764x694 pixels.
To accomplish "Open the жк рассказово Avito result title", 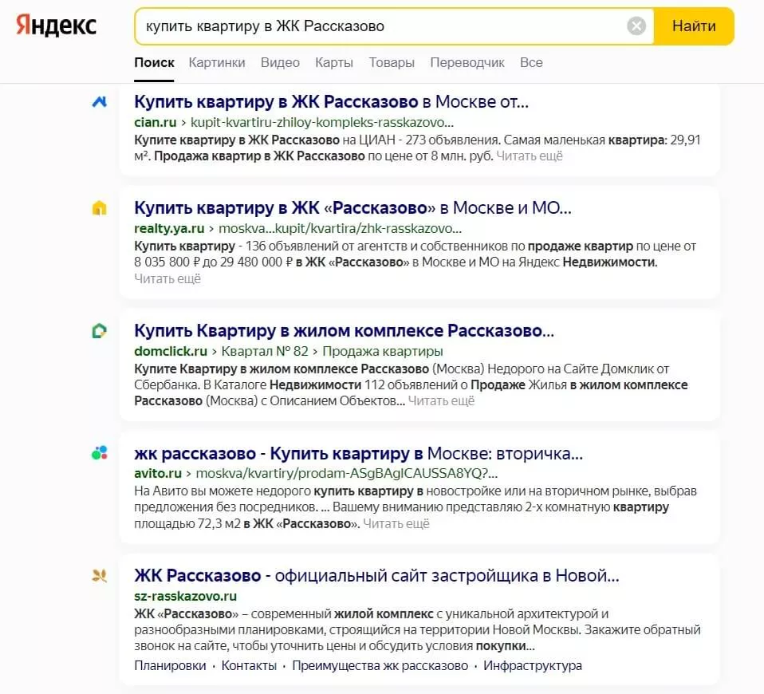I will tap(359, 453).
